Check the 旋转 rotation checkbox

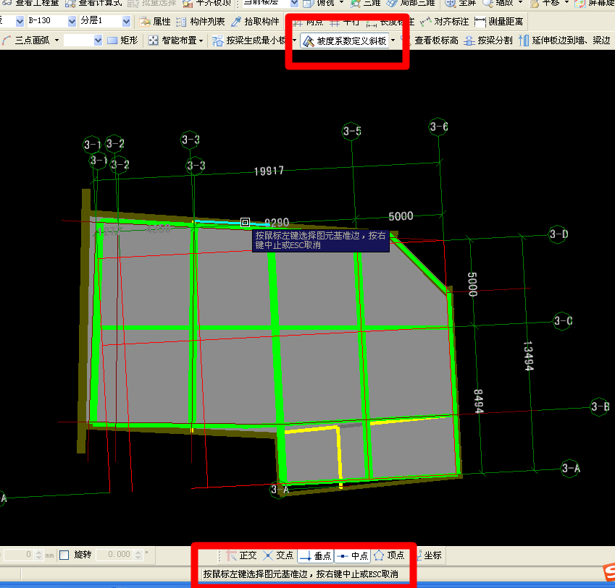[x=64, y=555]
